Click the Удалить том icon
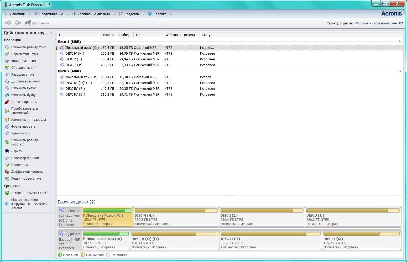The width and height of the screenshot is (407, 262). point(7,133)
